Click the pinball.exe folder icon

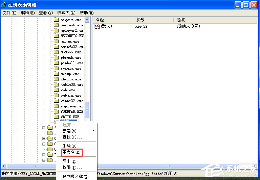point(57,63)
